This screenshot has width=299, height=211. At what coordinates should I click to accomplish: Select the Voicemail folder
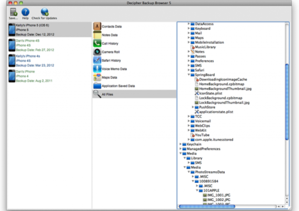[203, 121]
